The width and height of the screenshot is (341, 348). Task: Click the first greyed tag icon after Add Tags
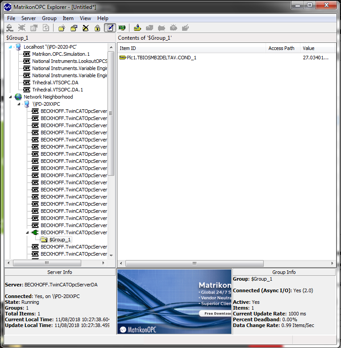(150, 28)
